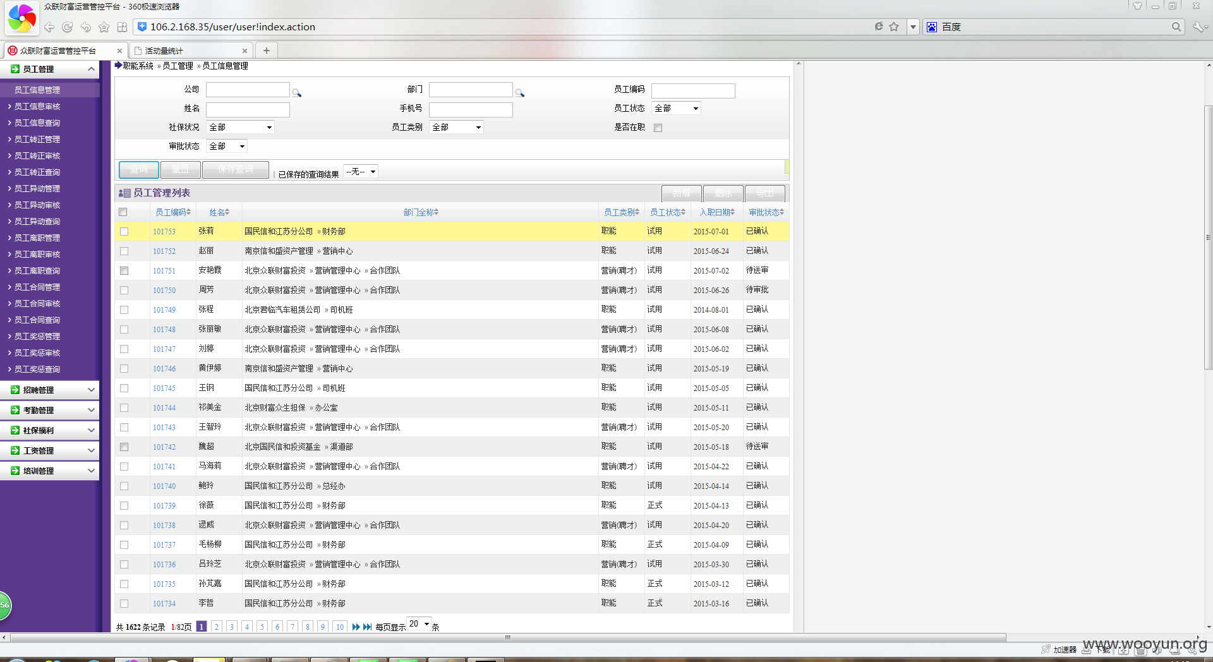Open the 员工类别 dropdown

(x=456, y=128)
